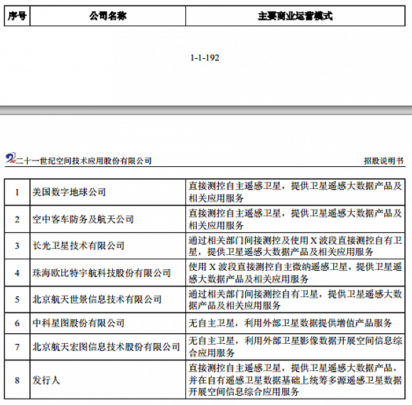Click 发行人 business model description

(296, 380)
